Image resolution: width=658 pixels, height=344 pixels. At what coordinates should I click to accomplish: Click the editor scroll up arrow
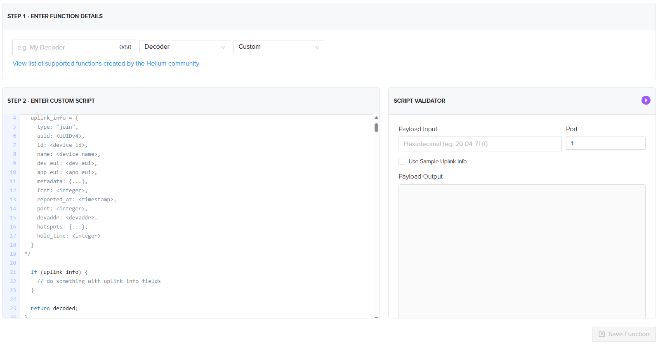[x=376, y=118]
